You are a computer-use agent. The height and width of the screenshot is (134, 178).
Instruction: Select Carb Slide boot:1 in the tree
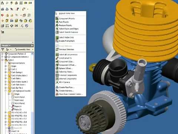point(18,85)
